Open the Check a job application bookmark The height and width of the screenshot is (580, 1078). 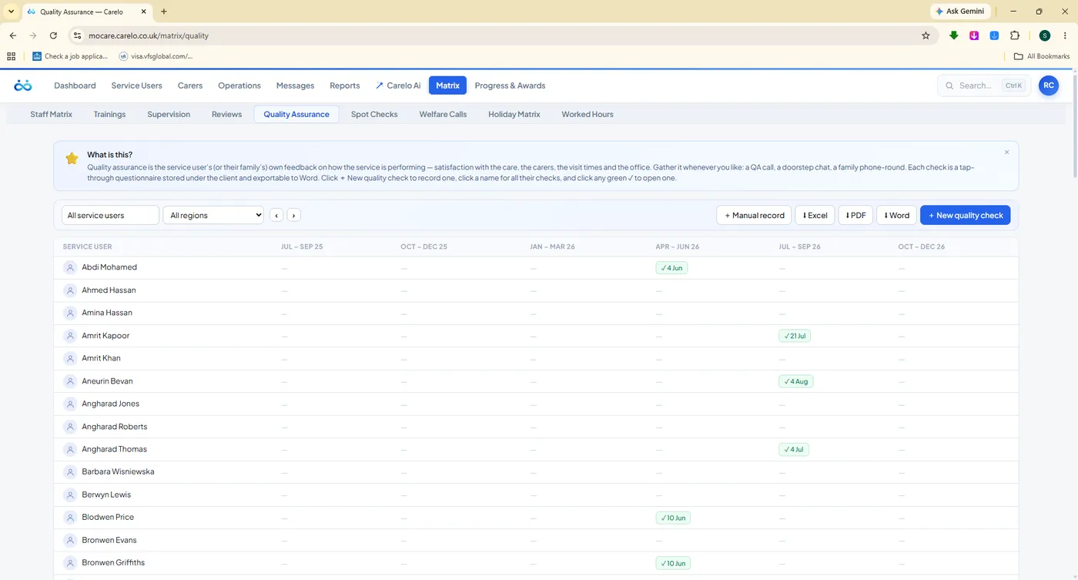coord(70,56)
